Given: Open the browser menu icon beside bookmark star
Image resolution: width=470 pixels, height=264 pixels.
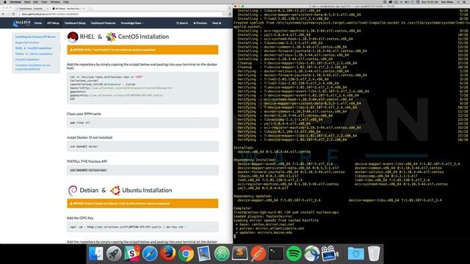Looking at the screenshot, I should (230, 14).
